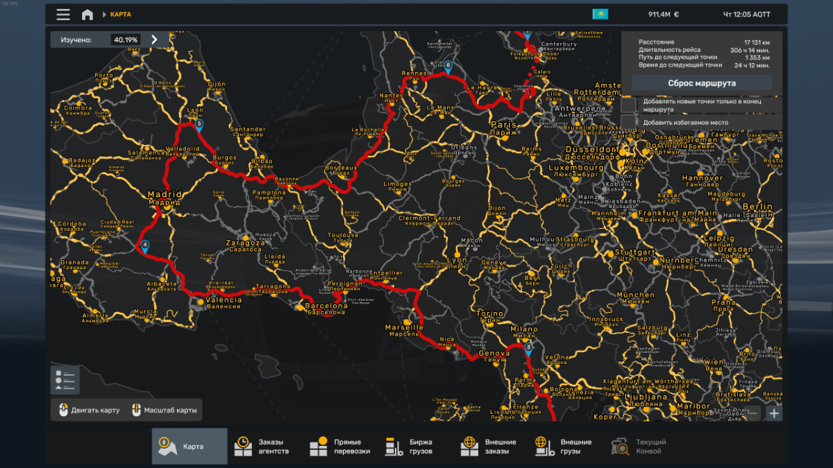Open the Карта breadcrumb arrow
This screenshot has height=468, width=833.
coord(105,15)
